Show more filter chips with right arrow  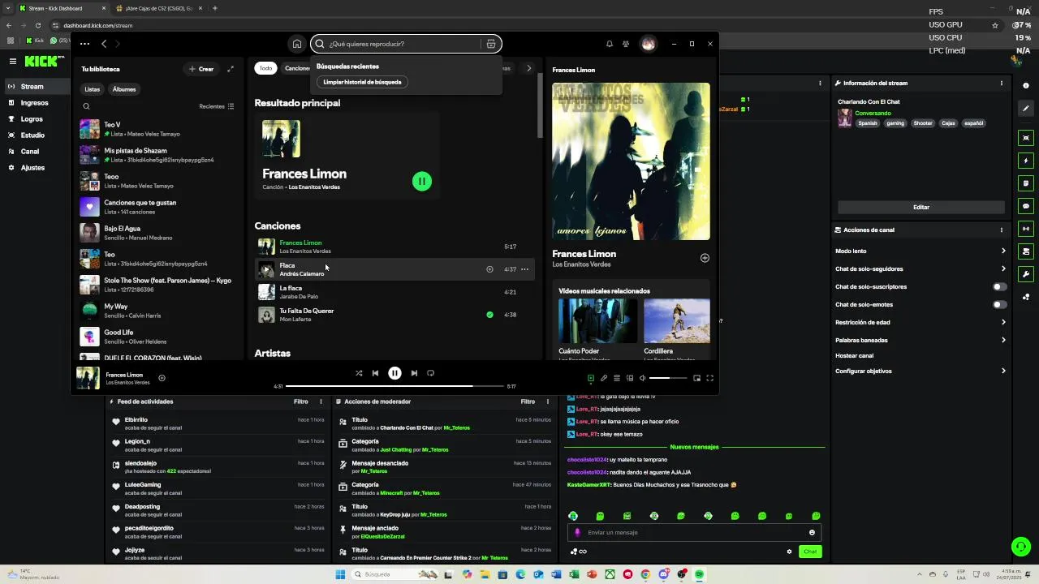(528, 68)
